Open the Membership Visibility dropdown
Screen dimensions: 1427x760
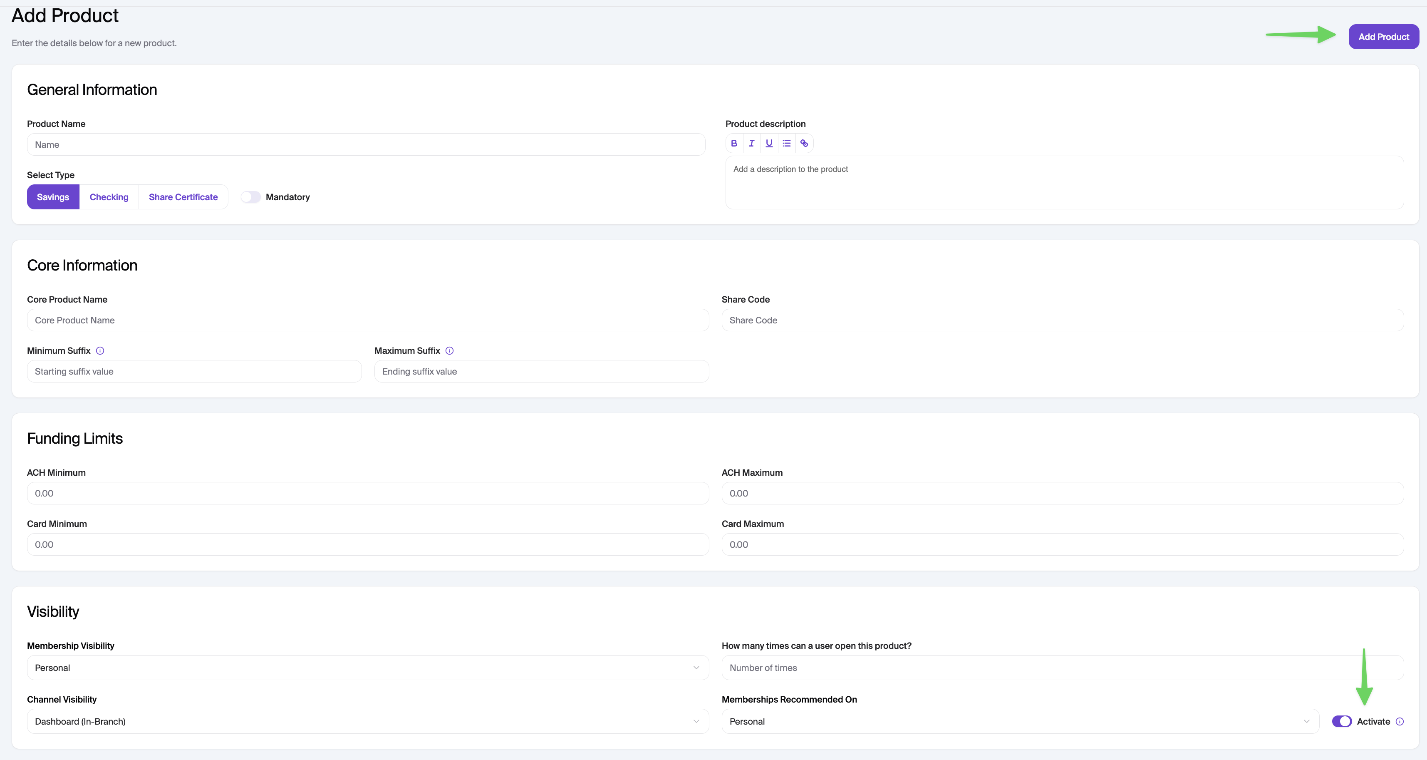(x=367, y=668)
